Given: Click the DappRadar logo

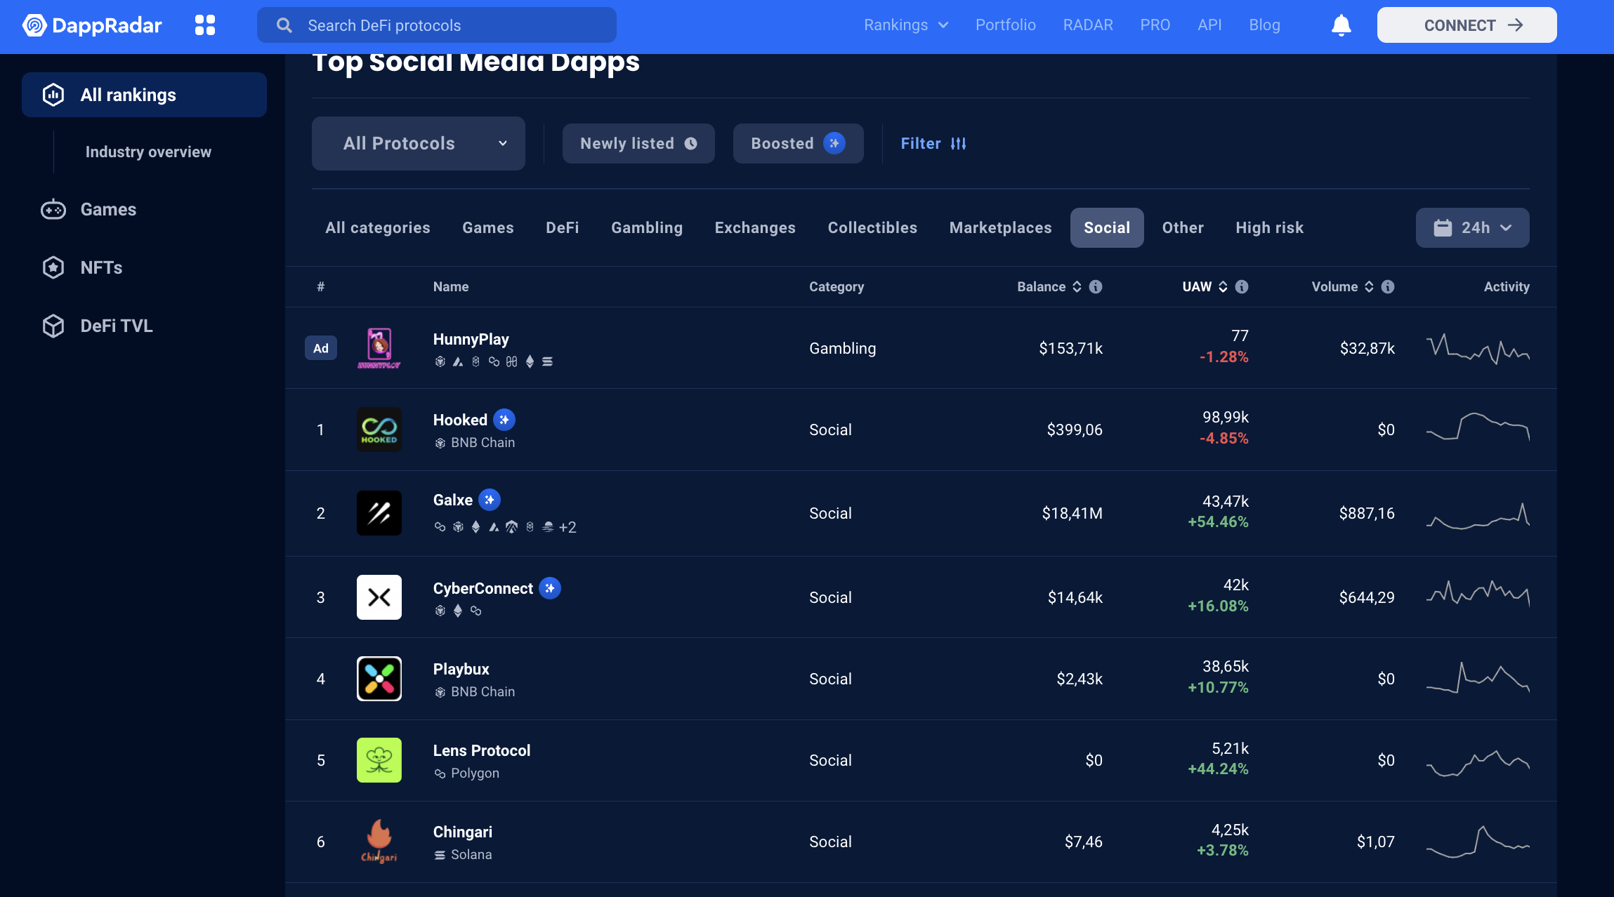Looking at the screenshot, I should [x=92, y=25].
